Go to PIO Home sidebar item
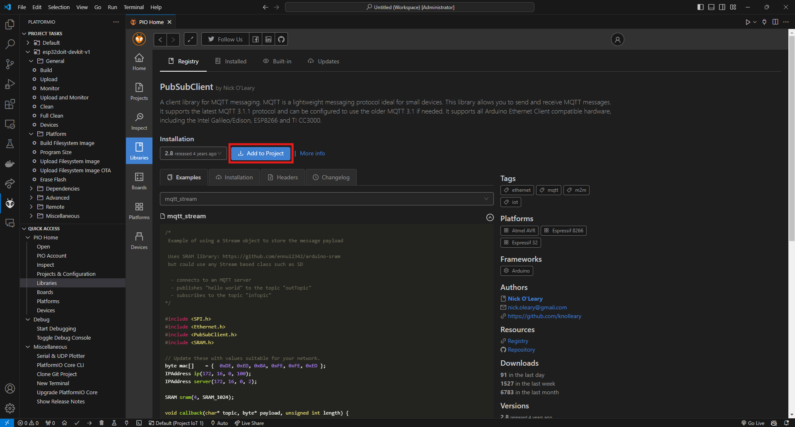The image size is (795, 427). point(139,62)
